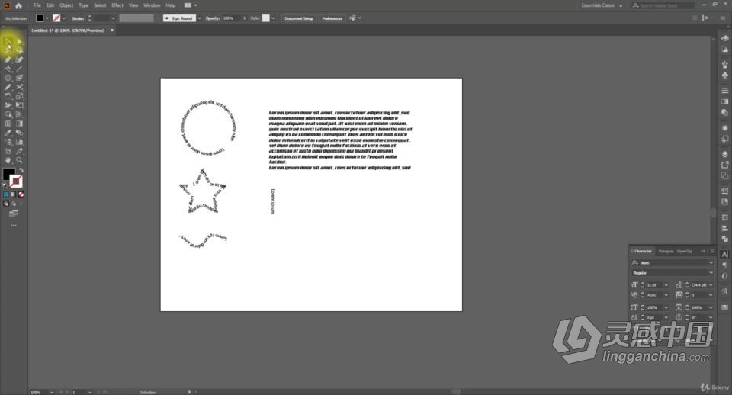This screenshot has width=732, height=395.
Task: Click the Search Adobe Stock field
Action: pyautogui.click(x=663, y=5)
